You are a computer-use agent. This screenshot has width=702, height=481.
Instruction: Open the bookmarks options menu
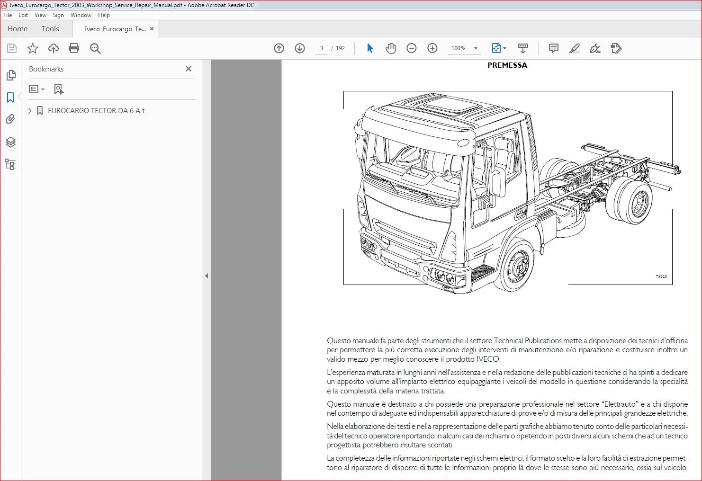(37, 89)
